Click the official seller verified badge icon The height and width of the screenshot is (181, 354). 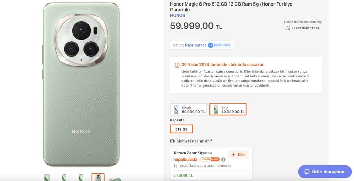point(211,45)
